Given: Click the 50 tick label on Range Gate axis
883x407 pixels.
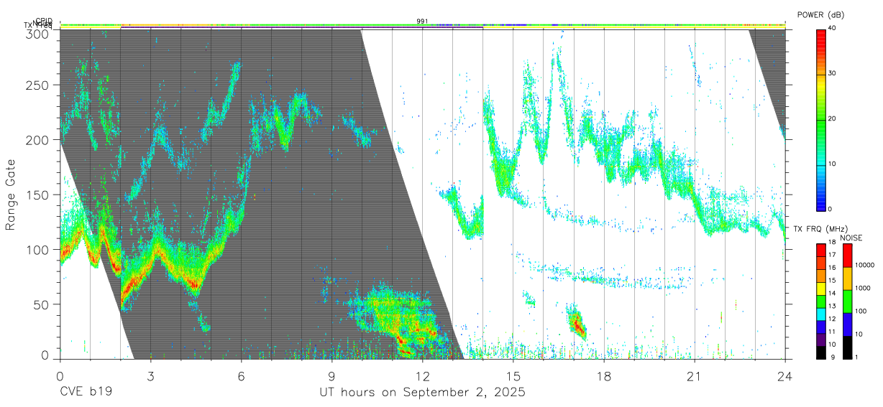Looking at the screenshot, I should [x=42, y=304].
